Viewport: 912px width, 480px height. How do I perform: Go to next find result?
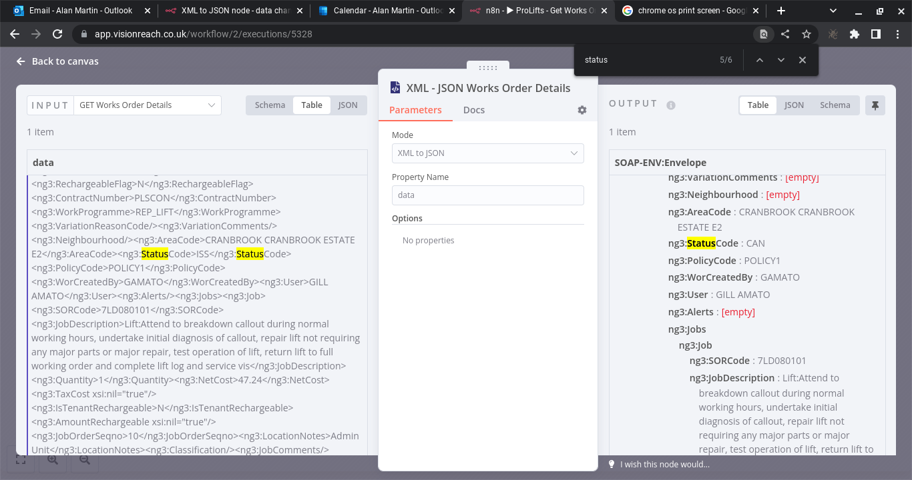780,60
